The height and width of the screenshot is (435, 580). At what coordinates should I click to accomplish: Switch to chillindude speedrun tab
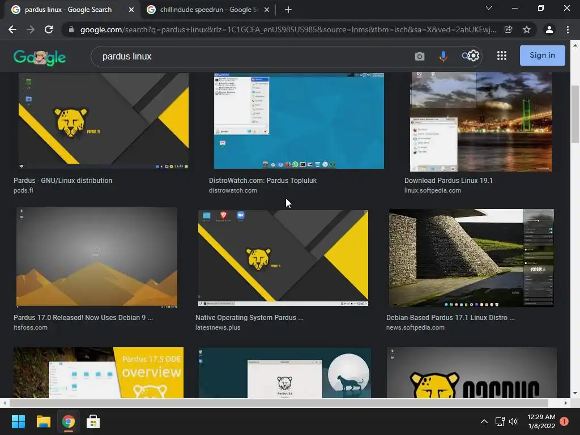209,10
